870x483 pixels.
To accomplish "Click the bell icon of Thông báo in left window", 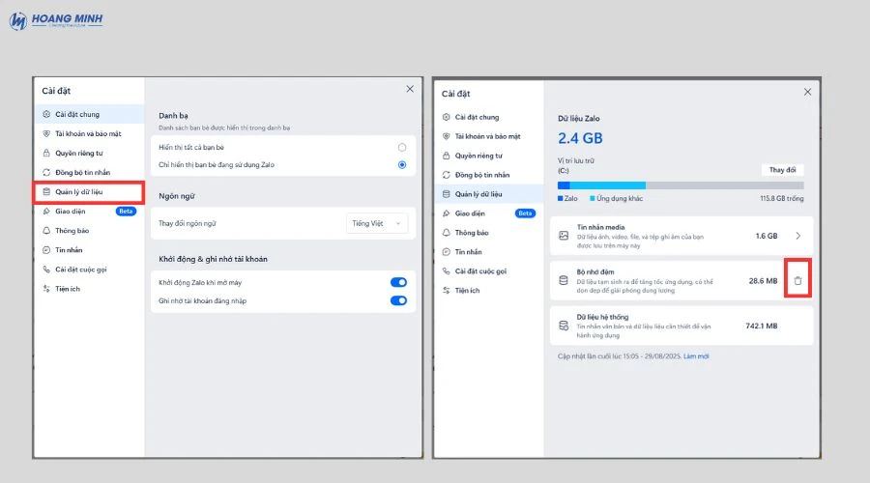I will pos(46,231).
